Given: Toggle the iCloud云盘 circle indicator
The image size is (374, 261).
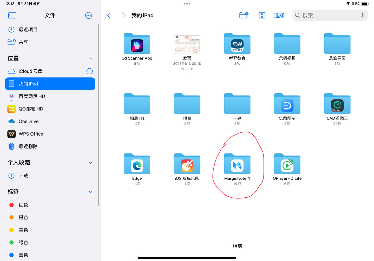Looking at the screenshot, I should pos(89,71).
